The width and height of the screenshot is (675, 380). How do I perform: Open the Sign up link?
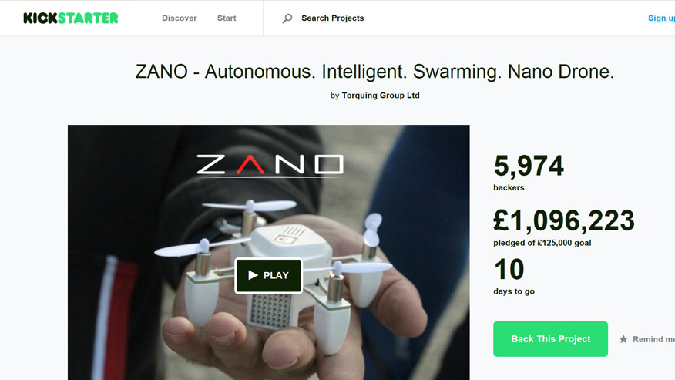tap(661, 18)
